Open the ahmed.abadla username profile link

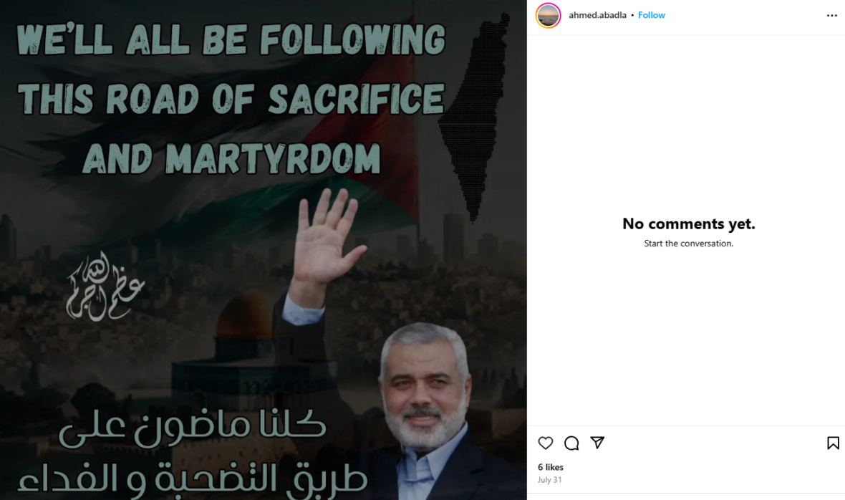597,15
